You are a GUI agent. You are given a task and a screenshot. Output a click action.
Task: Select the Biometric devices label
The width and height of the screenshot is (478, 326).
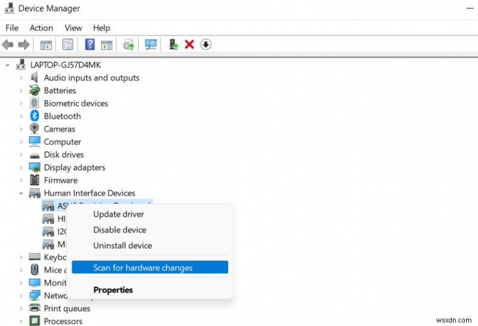click(x=76, y=103)
